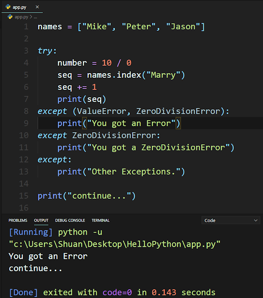Click 'seq += 1' on line 6
The width and height of the screenshot is (263, 298).
pyautogui.click(x=77, y=87)
